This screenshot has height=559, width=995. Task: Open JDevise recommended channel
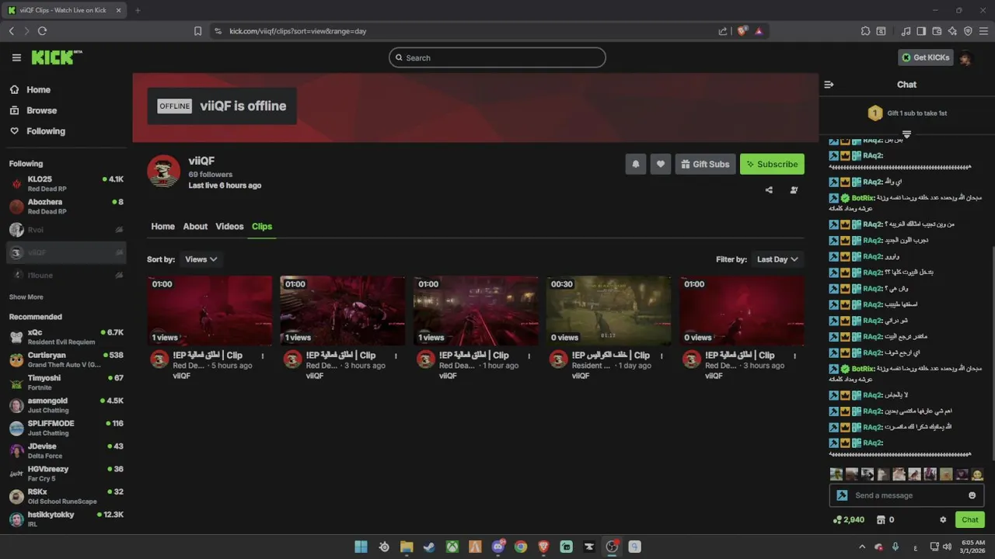[x=66, y=451]
